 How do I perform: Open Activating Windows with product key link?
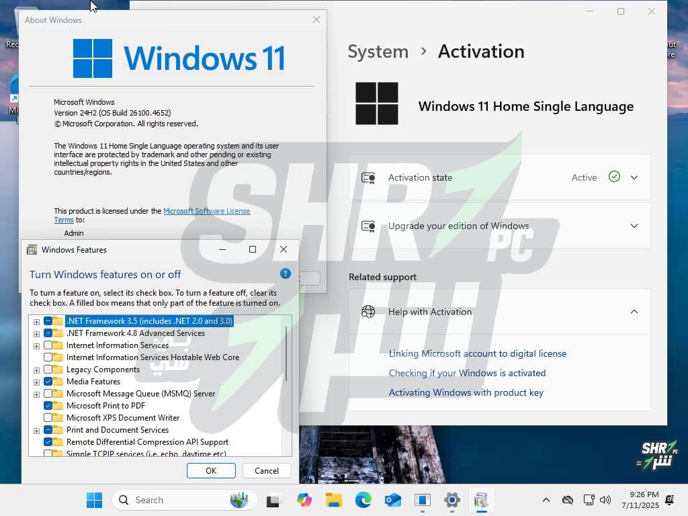click(466, 392)
